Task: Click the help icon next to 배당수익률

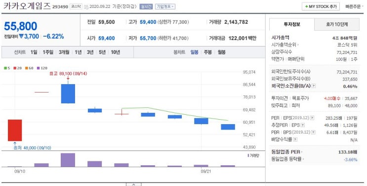Action: [x=295, y=140]
